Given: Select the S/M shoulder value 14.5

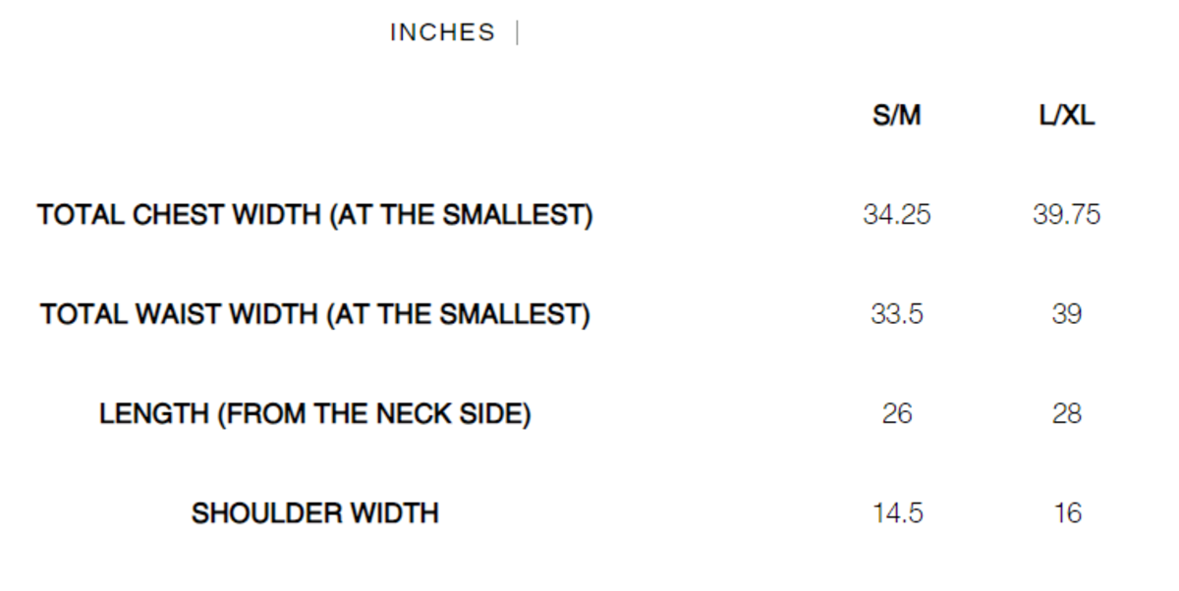Looking at the screenshot, I should point(897,512).
